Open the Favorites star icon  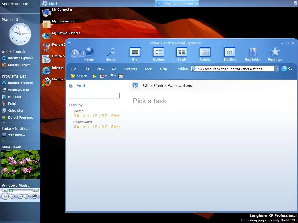(x=275, y=52)
